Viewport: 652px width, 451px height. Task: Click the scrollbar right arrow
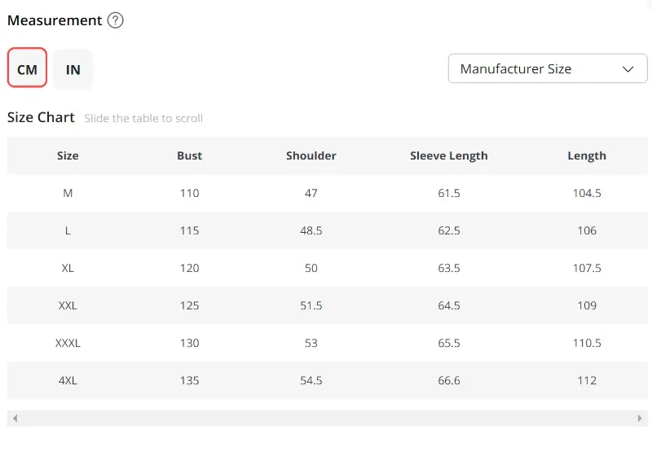click(640, 418)
